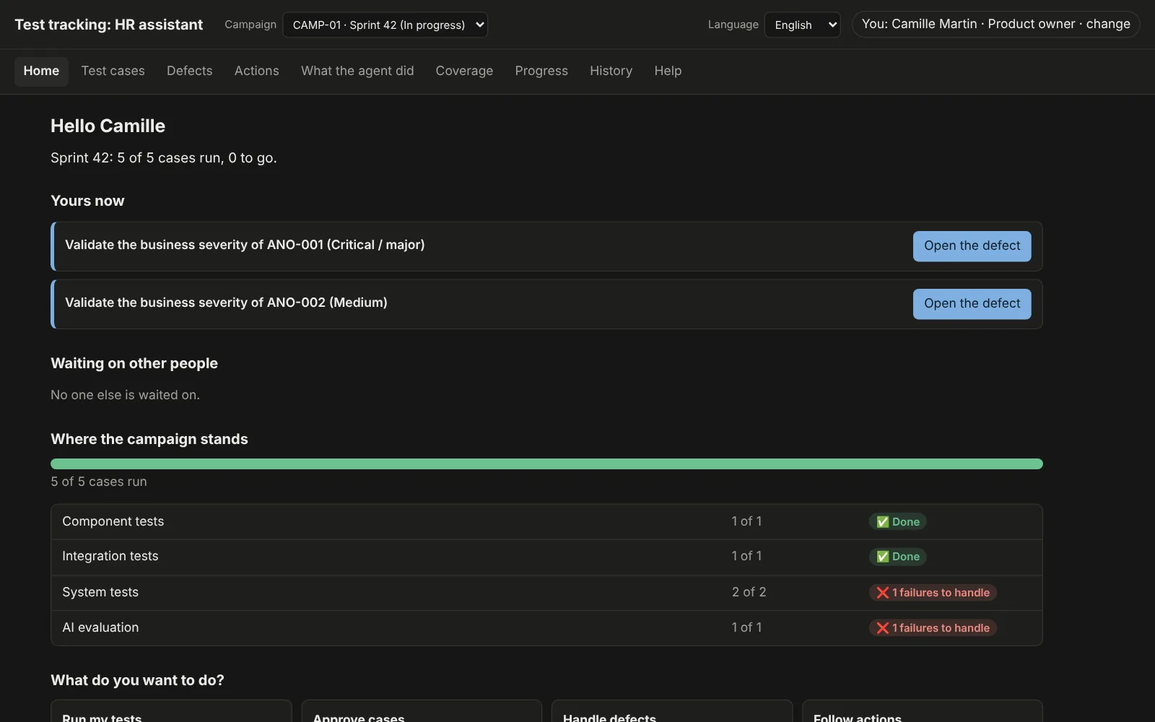Show the History tab
The width and height of the screenshot is (1155, 722).
click(611, 71)
